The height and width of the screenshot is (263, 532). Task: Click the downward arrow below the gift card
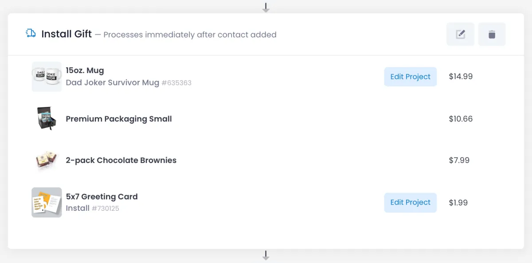(x=266, y=255)
